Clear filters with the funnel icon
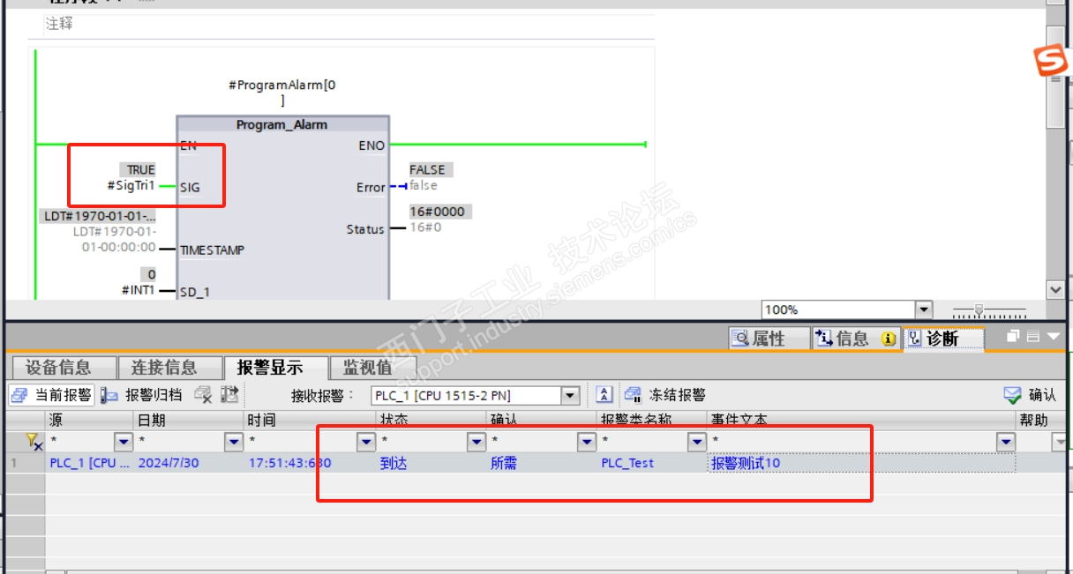1073x574 pixels. pyautogui.click(x=34, y=440)
